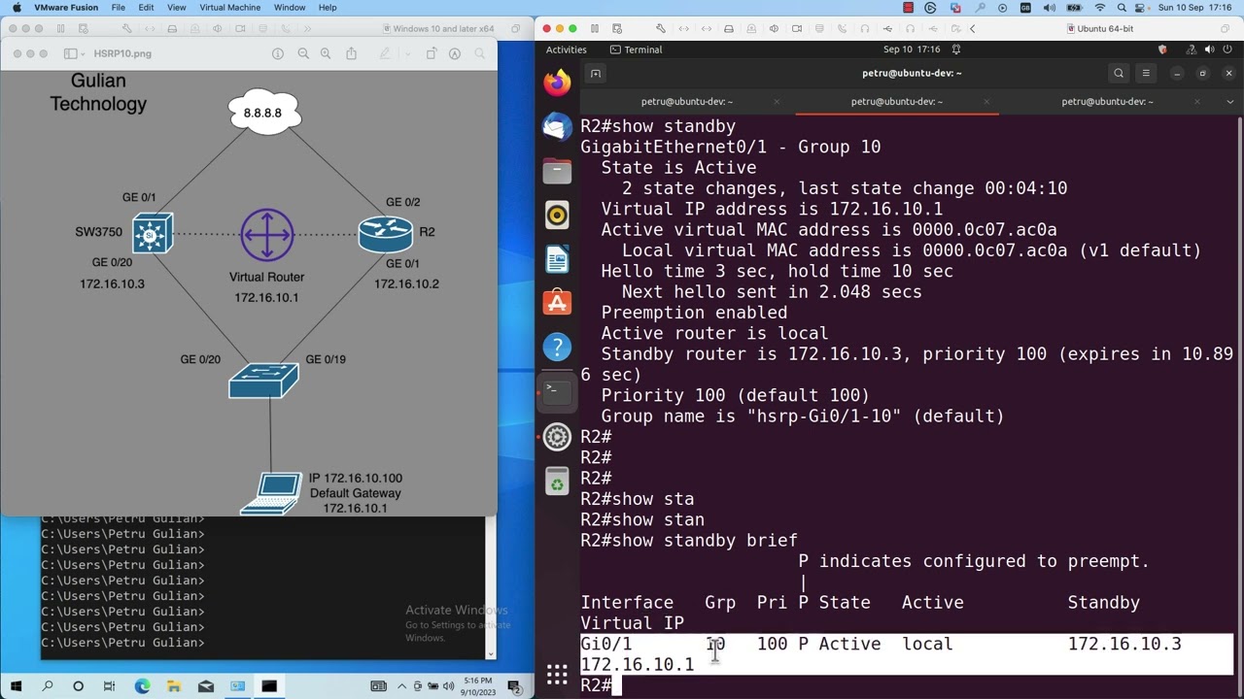The image size is (1244, 699).
Task: Open VMware Fusion Help menu
Action: (328, 8)
